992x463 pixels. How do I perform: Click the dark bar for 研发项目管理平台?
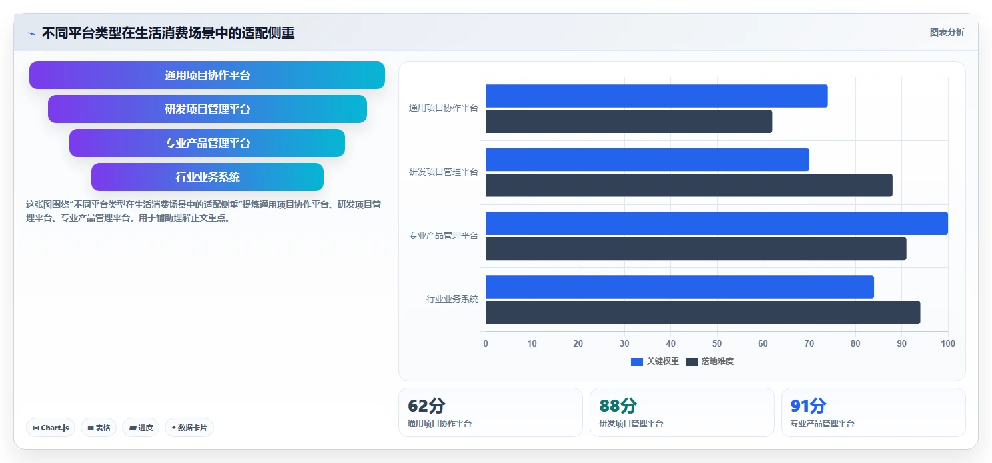pyautogui.click(x=689, y=185)
